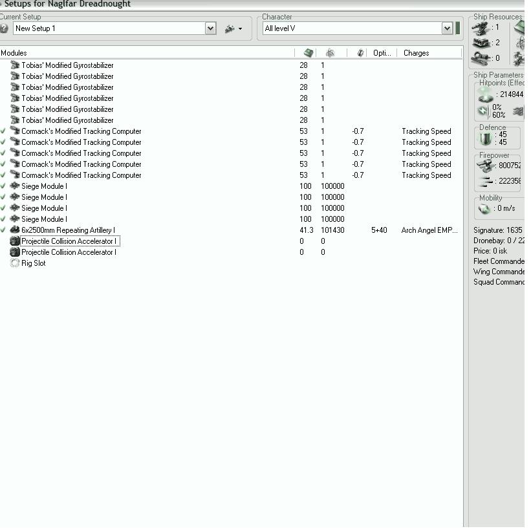Toggle checkmark of the second Siege Module I
531x531 pixels.
click(3, 197)
